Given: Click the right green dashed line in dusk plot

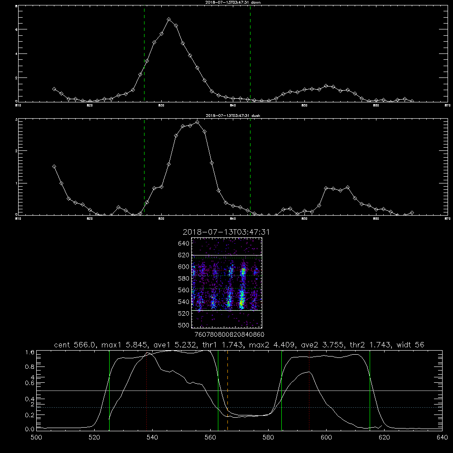Looking at the screenshot, I should click(250, 167).
